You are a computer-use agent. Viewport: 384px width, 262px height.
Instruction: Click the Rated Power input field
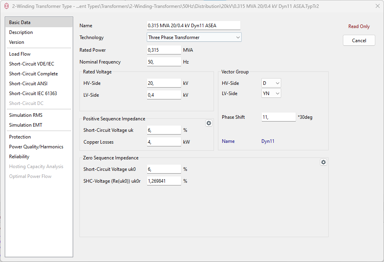click(x=164, y=50)
